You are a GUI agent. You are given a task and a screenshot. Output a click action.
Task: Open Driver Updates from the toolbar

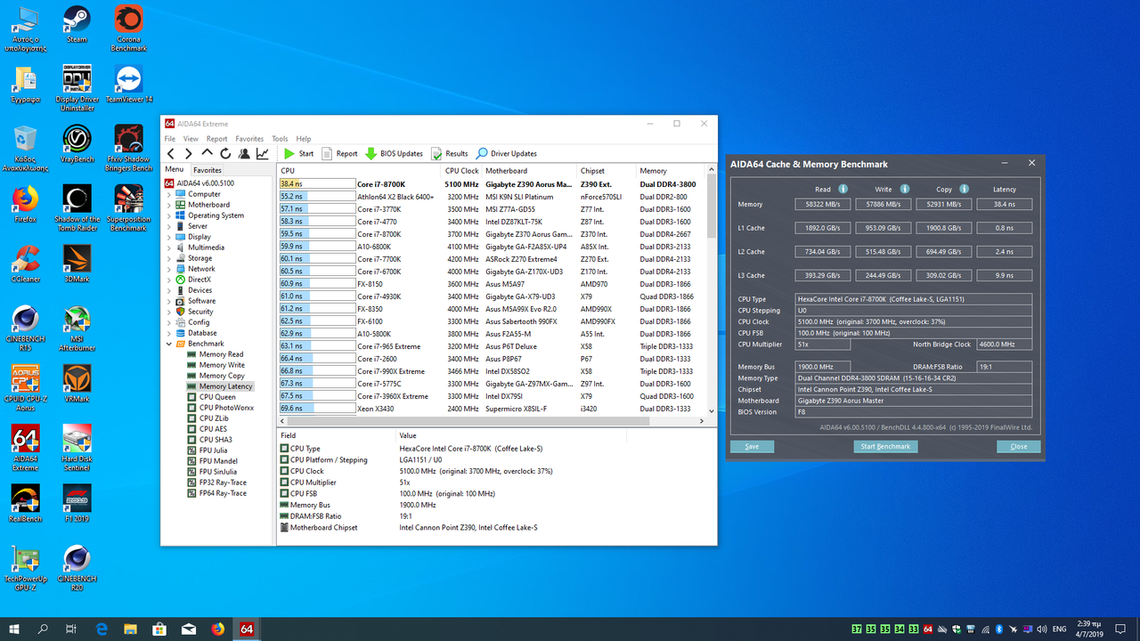click(507, 153)
